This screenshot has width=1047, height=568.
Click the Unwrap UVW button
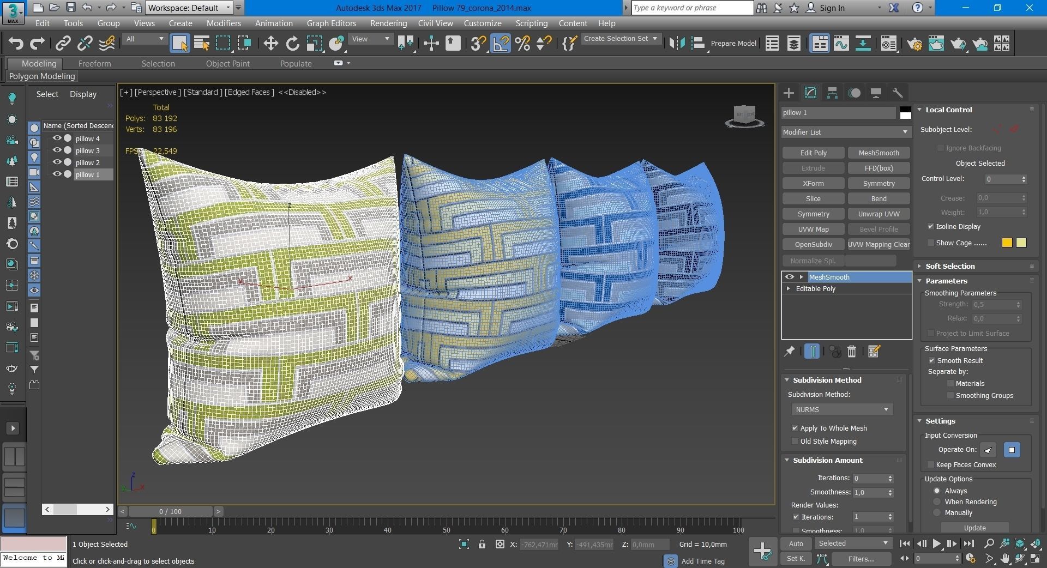tap(878, 214)
